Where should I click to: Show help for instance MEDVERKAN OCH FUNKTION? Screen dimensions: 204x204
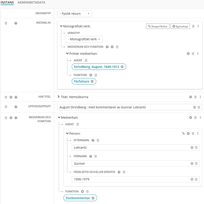click(x=16, y=118)
